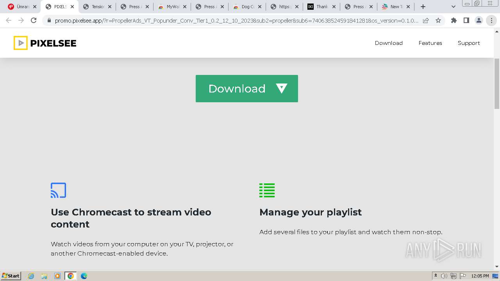Reload the current page
Viewport: 500px width, 281px height.
(34, 20)
